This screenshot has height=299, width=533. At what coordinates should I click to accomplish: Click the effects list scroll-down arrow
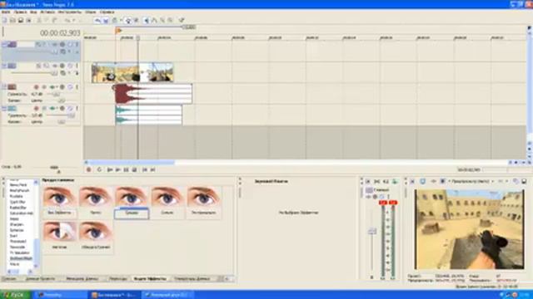pos(36,266)
